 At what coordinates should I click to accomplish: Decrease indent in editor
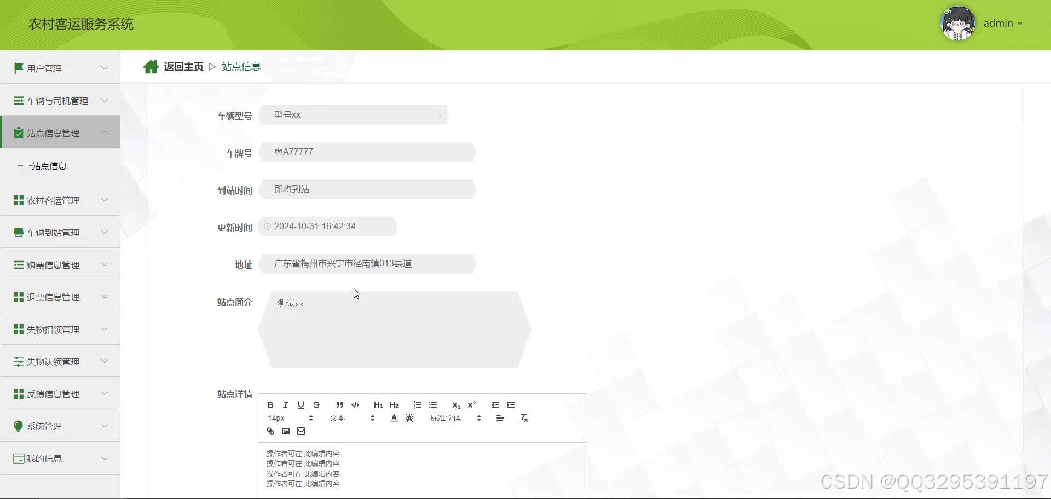click(x=495, y=405)
